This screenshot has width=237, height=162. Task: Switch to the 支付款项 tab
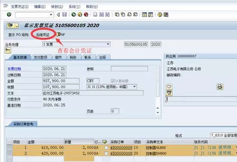point(40,57)
